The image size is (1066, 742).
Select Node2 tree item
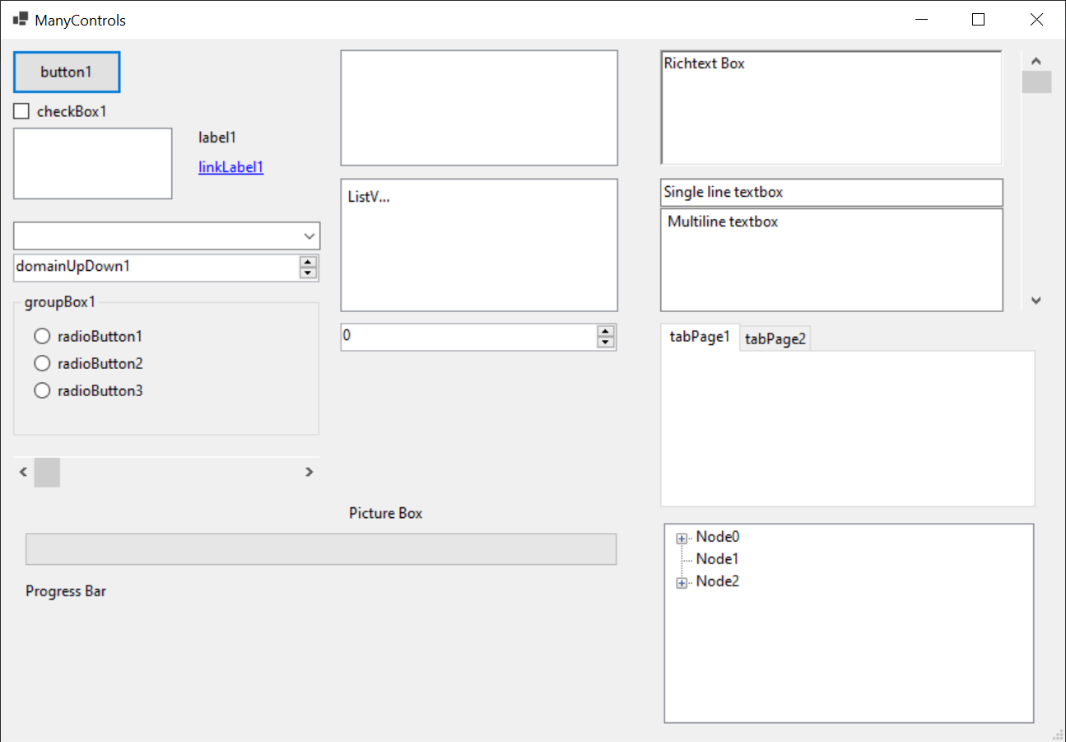[718, 581]
